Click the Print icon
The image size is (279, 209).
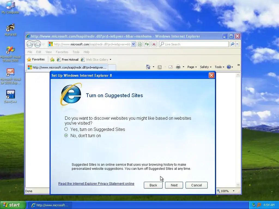178,67
